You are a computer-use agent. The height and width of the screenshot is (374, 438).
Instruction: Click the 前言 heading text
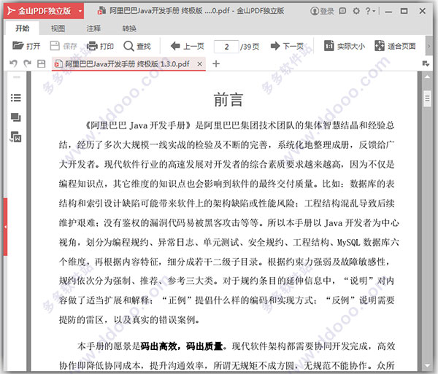click(228, 100)
